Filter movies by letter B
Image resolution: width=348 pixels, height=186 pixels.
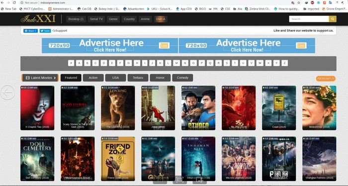coord(87,63)
